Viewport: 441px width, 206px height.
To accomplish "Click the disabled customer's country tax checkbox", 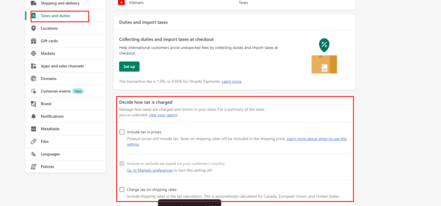I will (x=122, y=164).
